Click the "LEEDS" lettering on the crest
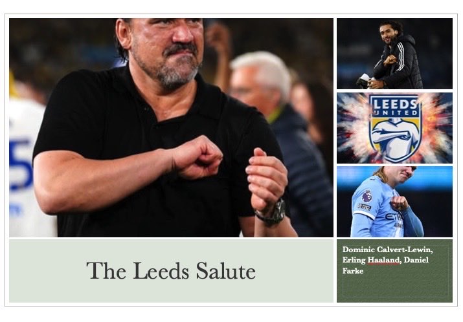The image size is (463, 322). coord(395,104)
